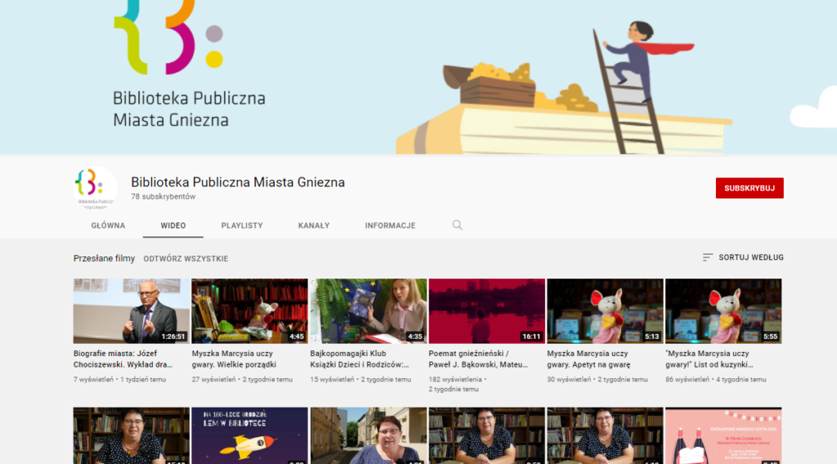Click the 182 wyświetlenia text
Image resolution: width=837 pixels, height=464 pixels.
[x=455, y=380]
